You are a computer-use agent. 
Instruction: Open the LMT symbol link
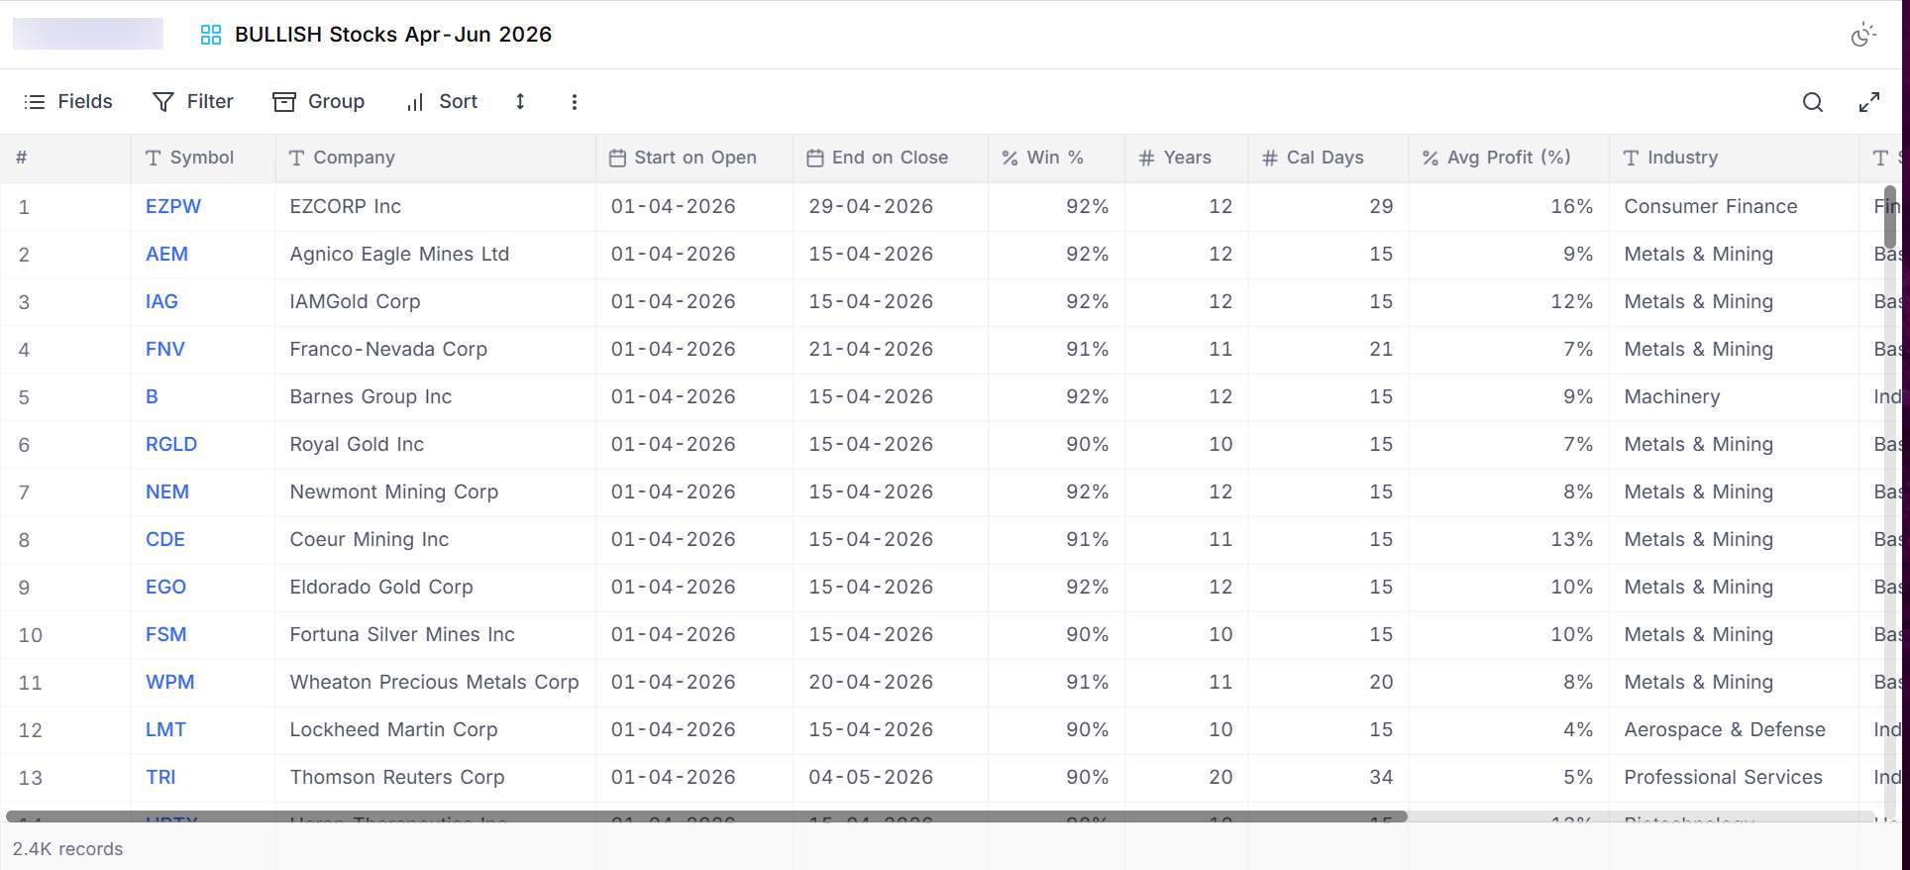(x=165, y=729)
